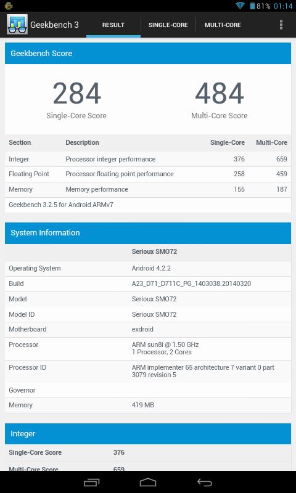Tap the 'ARM implementer 65 architecture' value
The width and height of the screenshot is (296, 493).
click(203, 371)
